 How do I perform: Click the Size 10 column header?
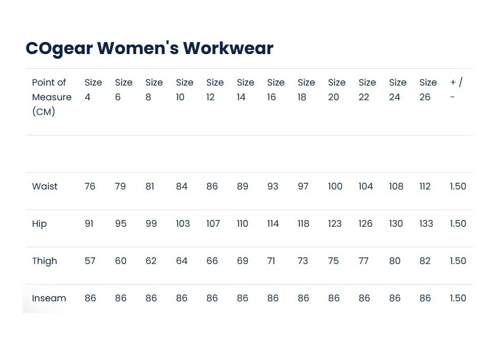point(185,90)
